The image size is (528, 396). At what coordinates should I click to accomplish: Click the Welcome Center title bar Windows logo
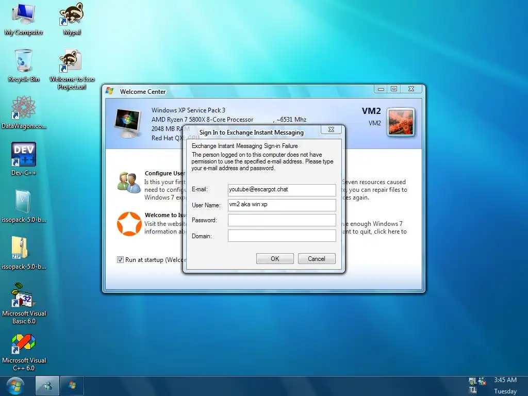[109, 91]
